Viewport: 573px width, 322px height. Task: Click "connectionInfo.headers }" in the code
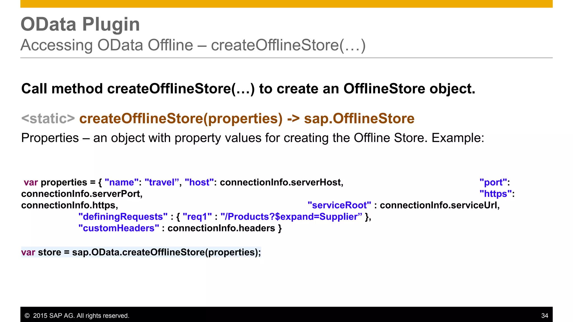225,228
